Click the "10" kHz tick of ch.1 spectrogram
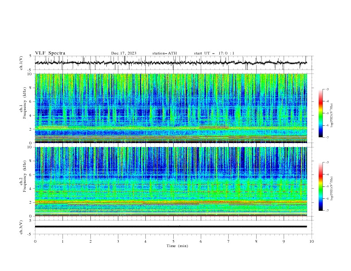This screenshot has height=271, width=351. 30,74
